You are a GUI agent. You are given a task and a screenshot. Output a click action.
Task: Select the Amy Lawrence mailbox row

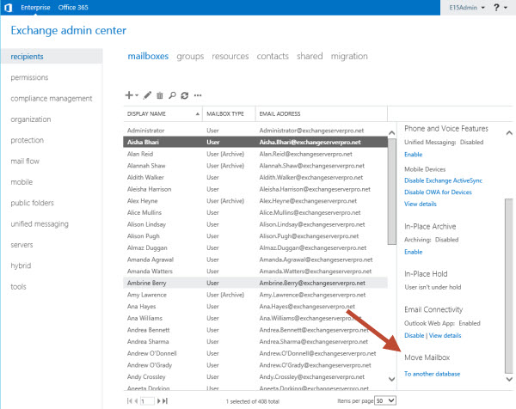pyautogui.click(x=255, y=295)
